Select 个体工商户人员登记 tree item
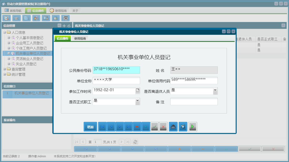The height and width of the screenshot is (162, 289). click(31, 48)
